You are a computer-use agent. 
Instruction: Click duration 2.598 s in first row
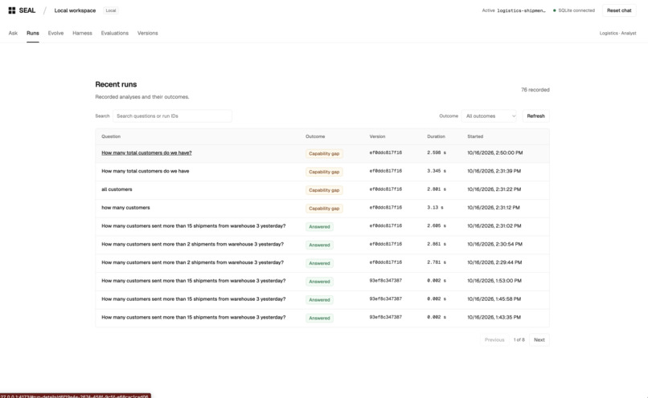click(x=437, y=152)
